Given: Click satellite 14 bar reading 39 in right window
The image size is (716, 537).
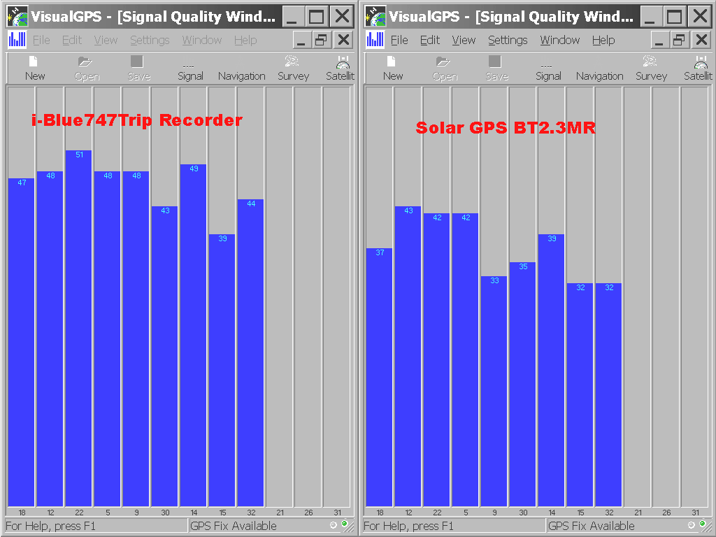Looking at the screenshot, I should 551,370.
